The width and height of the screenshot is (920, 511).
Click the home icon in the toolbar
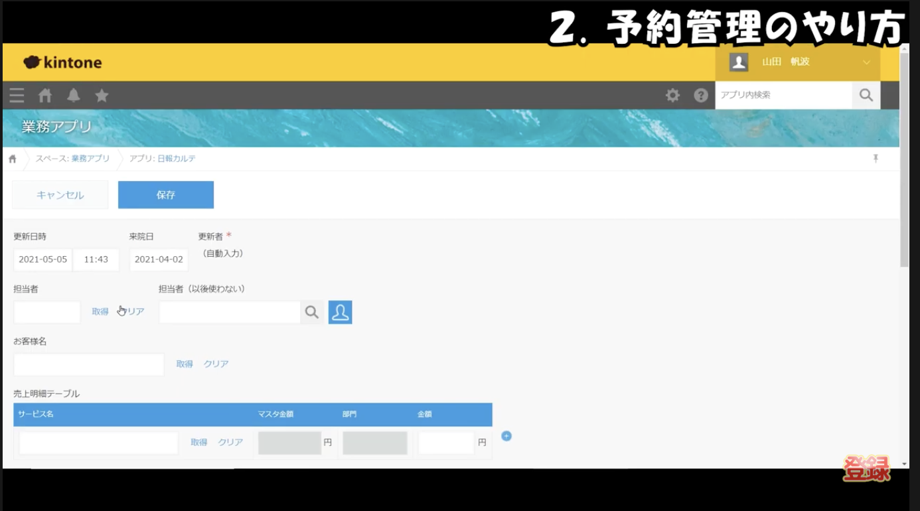[x=44, y=95]
